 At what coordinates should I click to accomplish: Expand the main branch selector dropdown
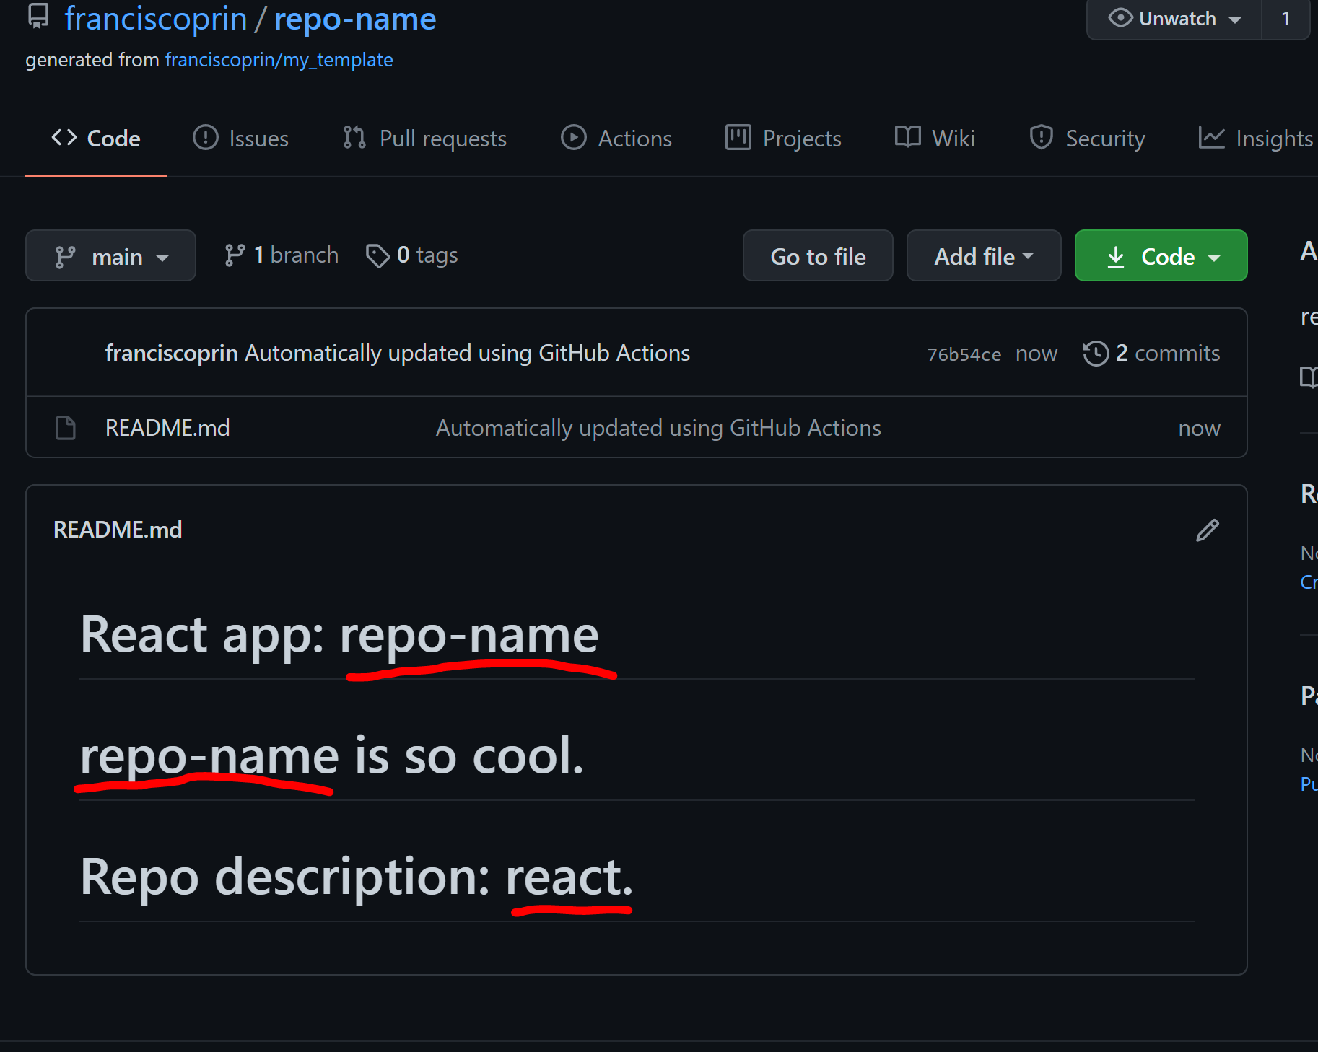pos(110,256)
